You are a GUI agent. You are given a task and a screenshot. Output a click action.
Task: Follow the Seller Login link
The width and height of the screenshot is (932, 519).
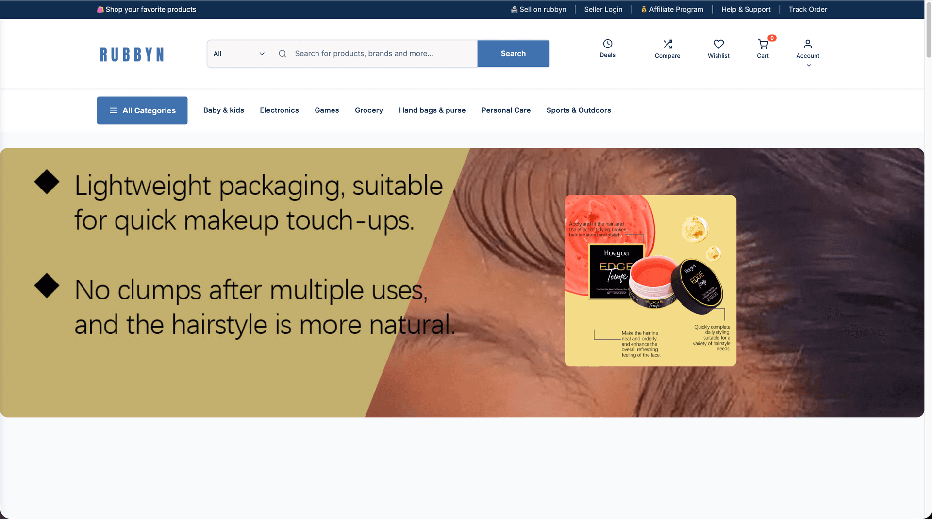point(603,9)
